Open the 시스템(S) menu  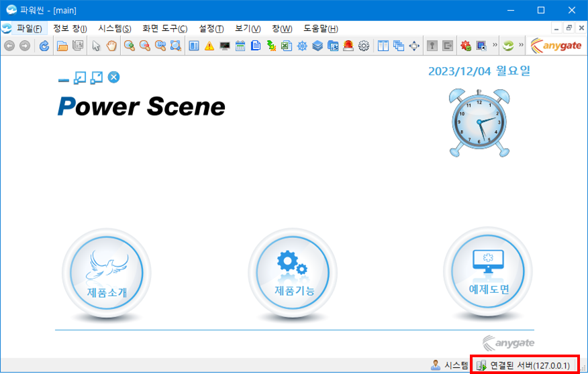[115, 28]
